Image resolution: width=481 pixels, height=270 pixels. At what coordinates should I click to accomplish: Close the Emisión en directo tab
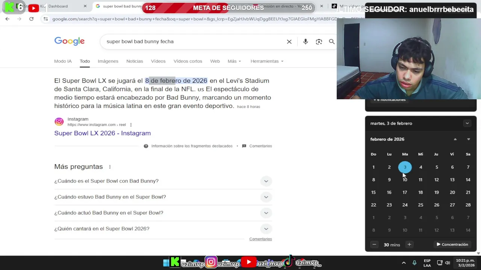click(321, 6)
